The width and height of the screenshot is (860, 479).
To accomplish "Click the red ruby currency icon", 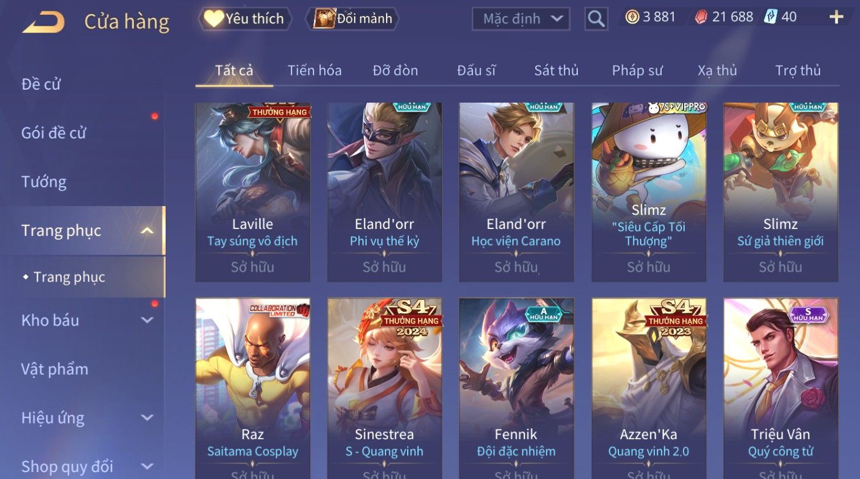I will 701,18.
